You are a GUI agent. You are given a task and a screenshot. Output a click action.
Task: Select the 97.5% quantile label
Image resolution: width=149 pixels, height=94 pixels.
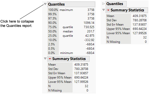coord(52,18)
